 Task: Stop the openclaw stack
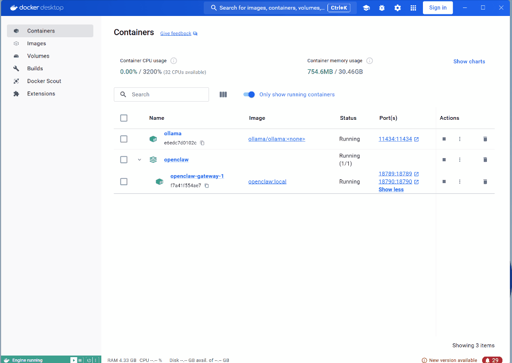pos(444,160)
